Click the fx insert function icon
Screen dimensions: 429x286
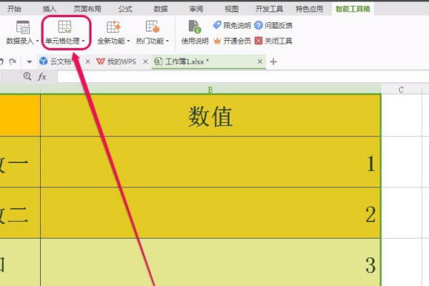tap(42, 77)
